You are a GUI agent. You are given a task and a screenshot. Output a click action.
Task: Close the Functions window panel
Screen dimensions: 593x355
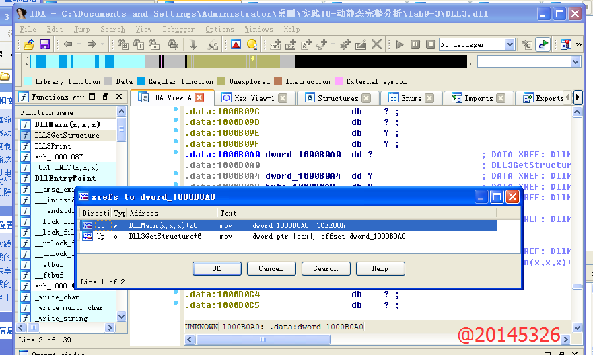click(119, 97)
